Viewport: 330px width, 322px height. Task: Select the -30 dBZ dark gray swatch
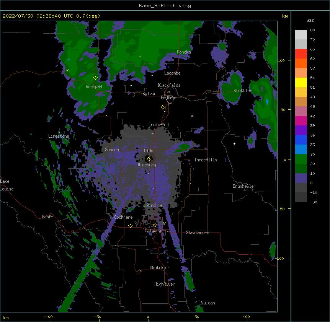coord(301,197)
